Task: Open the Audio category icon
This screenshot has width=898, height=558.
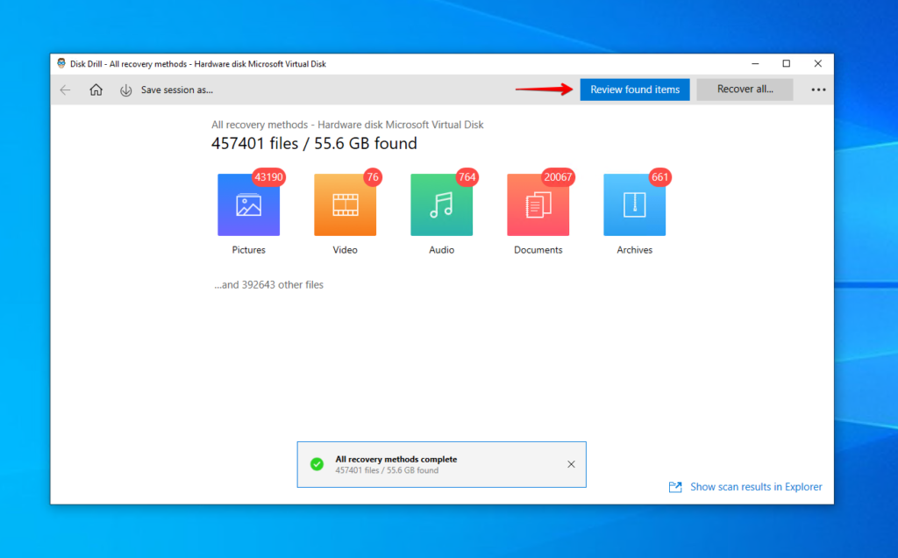Action: 441,204
